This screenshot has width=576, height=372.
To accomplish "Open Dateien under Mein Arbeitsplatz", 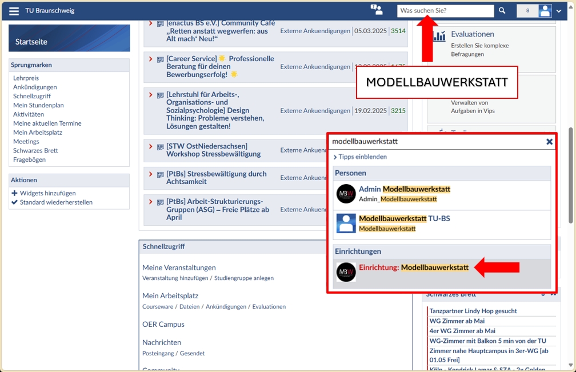I will (x=190, y=307).
